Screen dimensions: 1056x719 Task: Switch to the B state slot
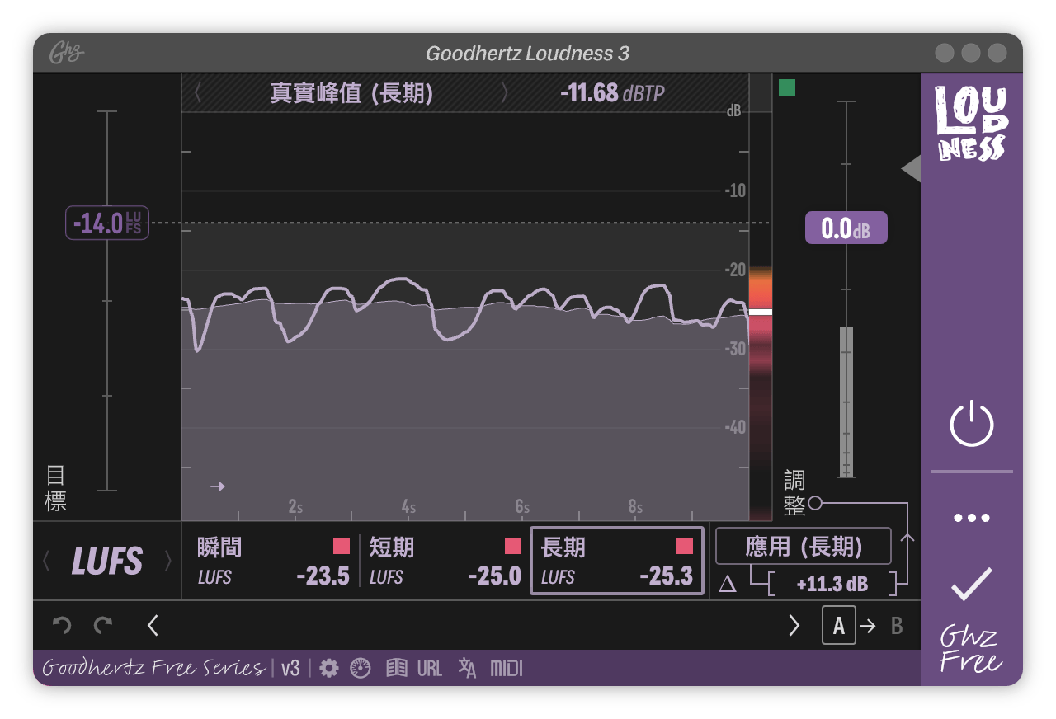click(x=897, y=627)
